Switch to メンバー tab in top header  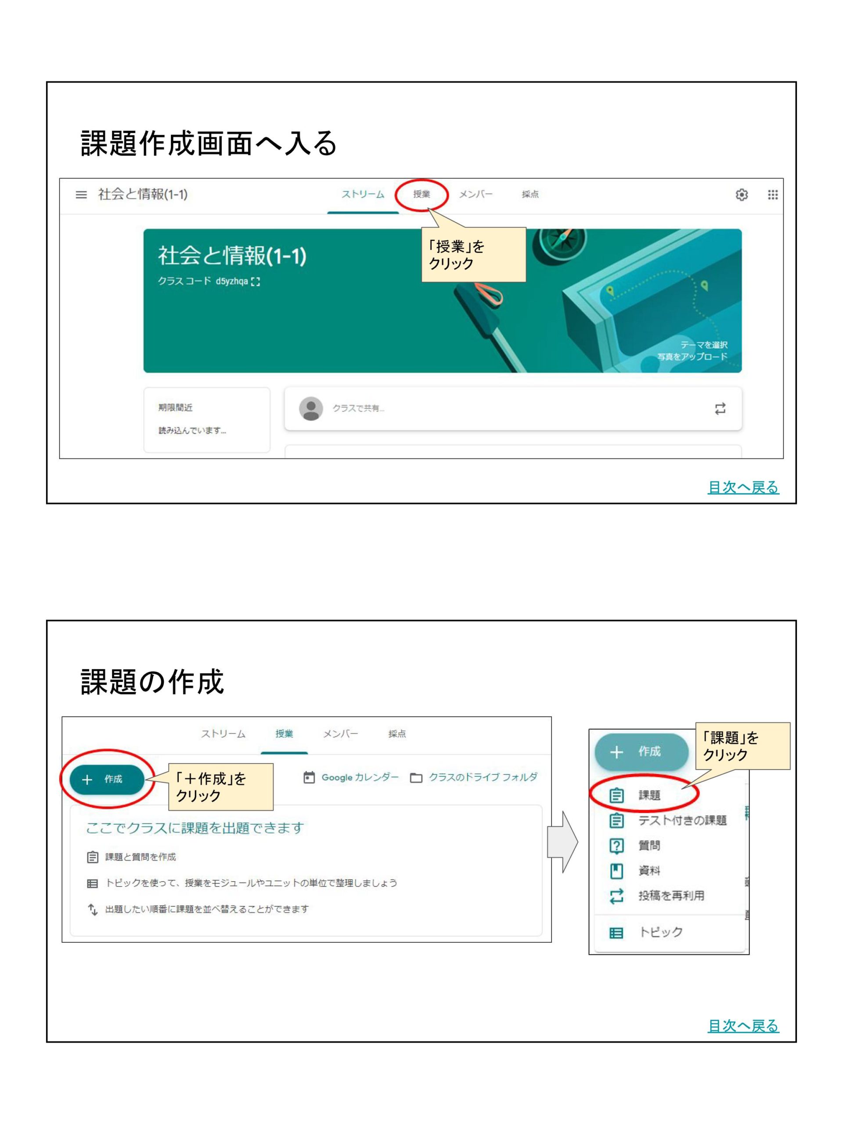click(x=476, y=194)
